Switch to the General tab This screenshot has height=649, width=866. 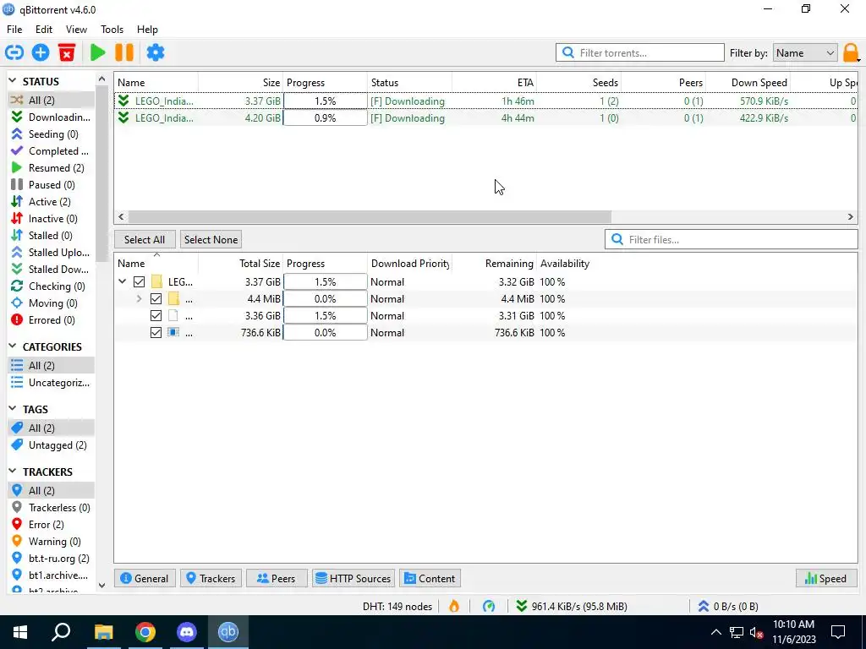coord(145,578)
